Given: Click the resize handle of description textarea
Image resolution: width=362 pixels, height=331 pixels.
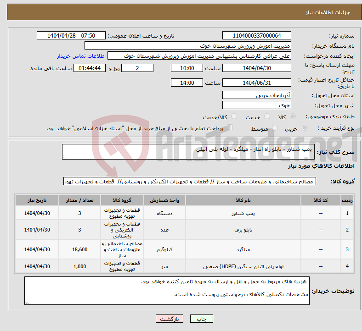Looking at the screenshot, I should coord(64,157).
